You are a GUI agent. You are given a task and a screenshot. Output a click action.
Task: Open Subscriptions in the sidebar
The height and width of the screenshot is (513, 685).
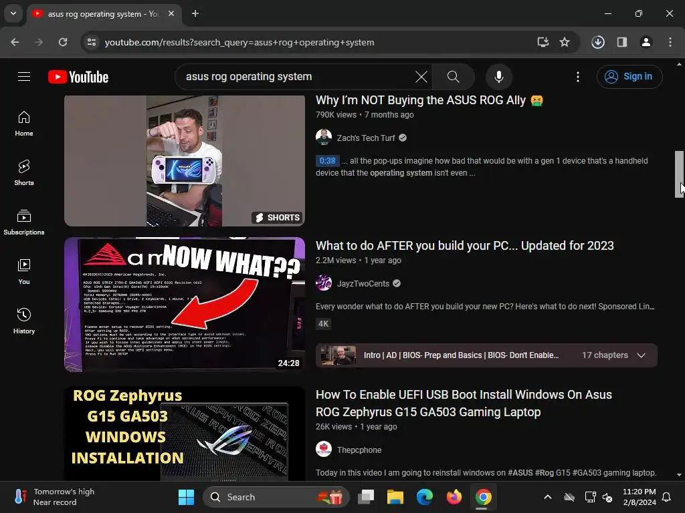[x=24, y=222]
